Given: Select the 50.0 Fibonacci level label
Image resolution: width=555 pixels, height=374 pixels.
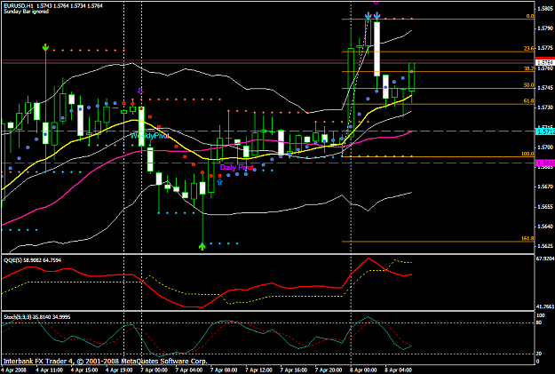Looking at the screenshot, I should tap(529, 85).
